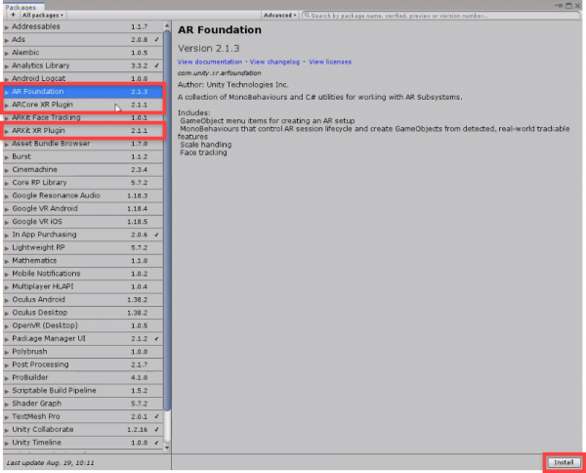The width and height of the screenshot is (586, 473).
Task: Select the Asset Bundle Browser package
Action: point(83,144)
